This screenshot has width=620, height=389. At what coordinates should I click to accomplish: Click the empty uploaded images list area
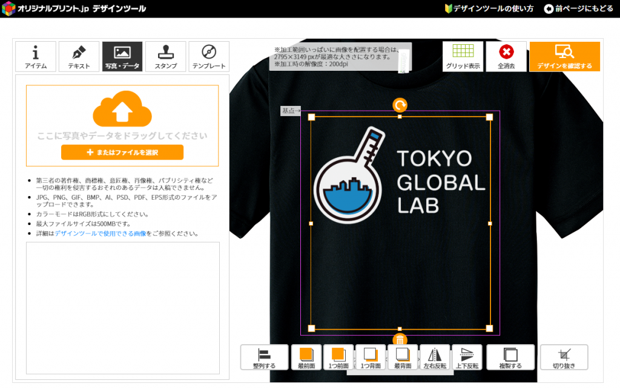tap(122, 308)
